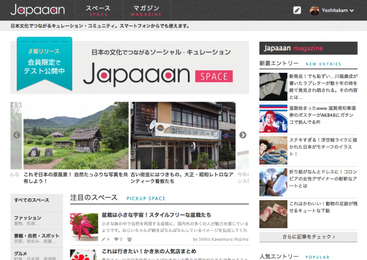
Task: Open the Yoshitakam account dropdown arrow
Action: pyautogui.click(x=352, y=11)
